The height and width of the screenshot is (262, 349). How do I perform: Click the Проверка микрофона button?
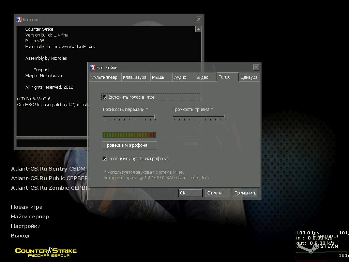tap(130, 145)
